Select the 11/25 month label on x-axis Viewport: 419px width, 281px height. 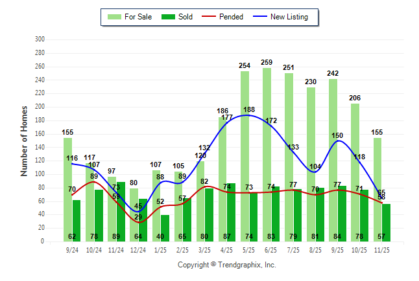tap(382, 250)
